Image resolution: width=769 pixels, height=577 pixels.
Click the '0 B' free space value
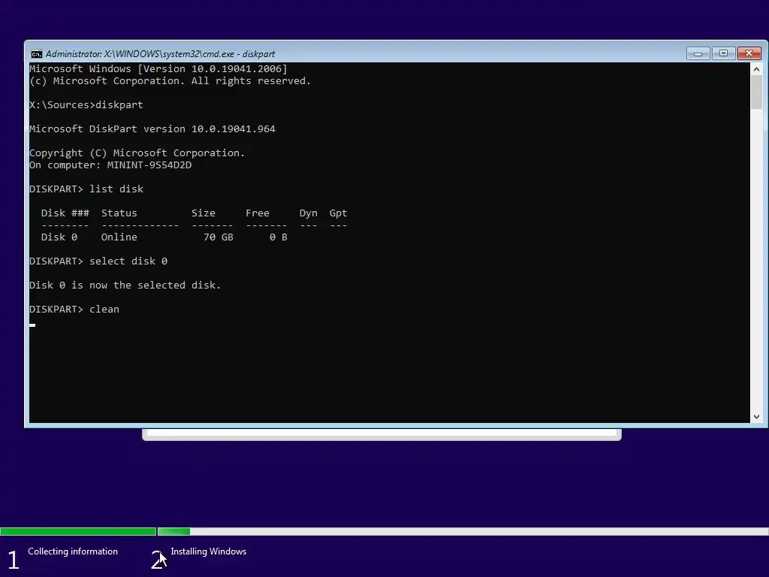[278, 237]
